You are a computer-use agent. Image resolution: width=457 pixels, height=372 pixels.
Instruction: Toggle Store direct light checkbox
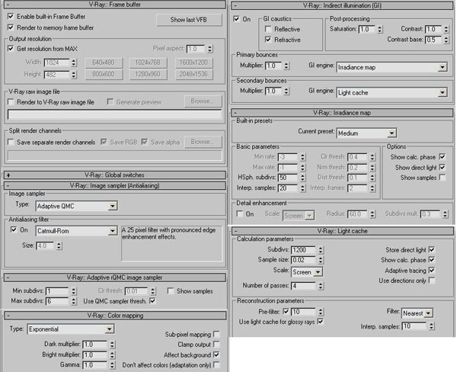(432, 250)
